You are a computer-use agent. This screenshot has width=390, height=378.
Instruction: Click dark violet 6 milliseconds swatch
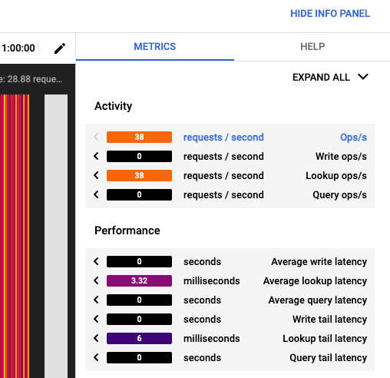point(139,338)
